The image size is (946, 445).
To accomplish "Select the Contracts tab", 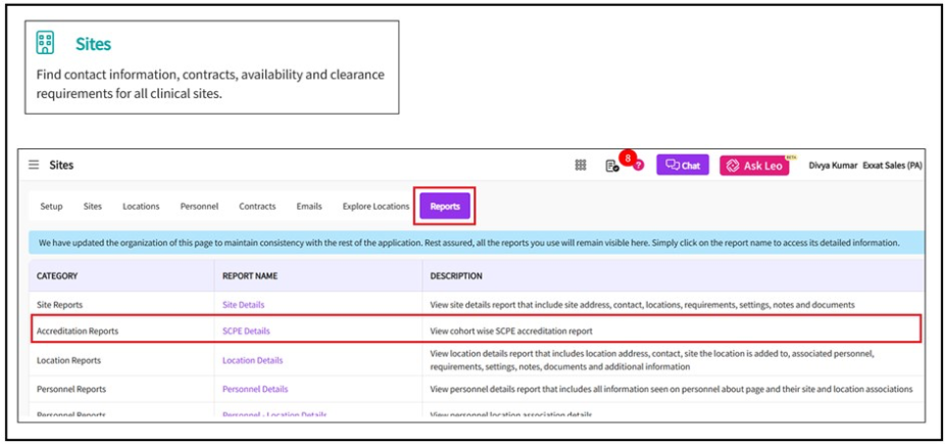I will click(x=257, y=207).
